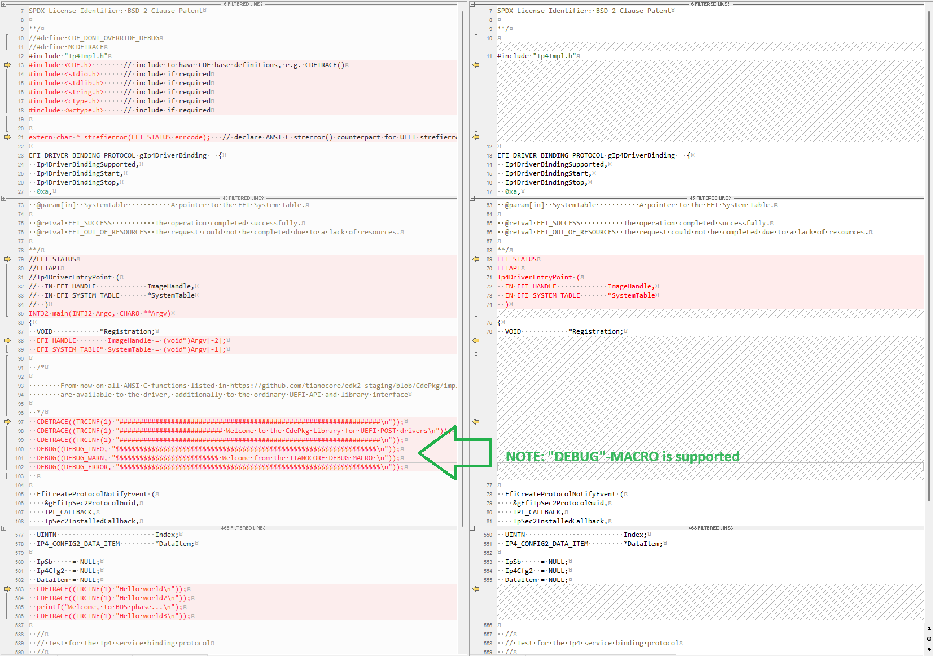Image resolution: width=933 pixels, height=656 pixels.
Task: Click right line 554 Ip4Cfg2 = NULL
Action: (x=538, y=571)
